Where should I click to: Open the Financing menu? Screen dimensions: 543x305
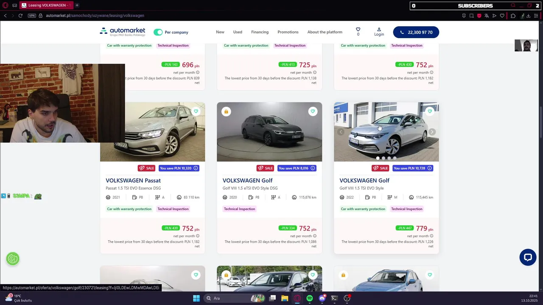coord(260,32)
